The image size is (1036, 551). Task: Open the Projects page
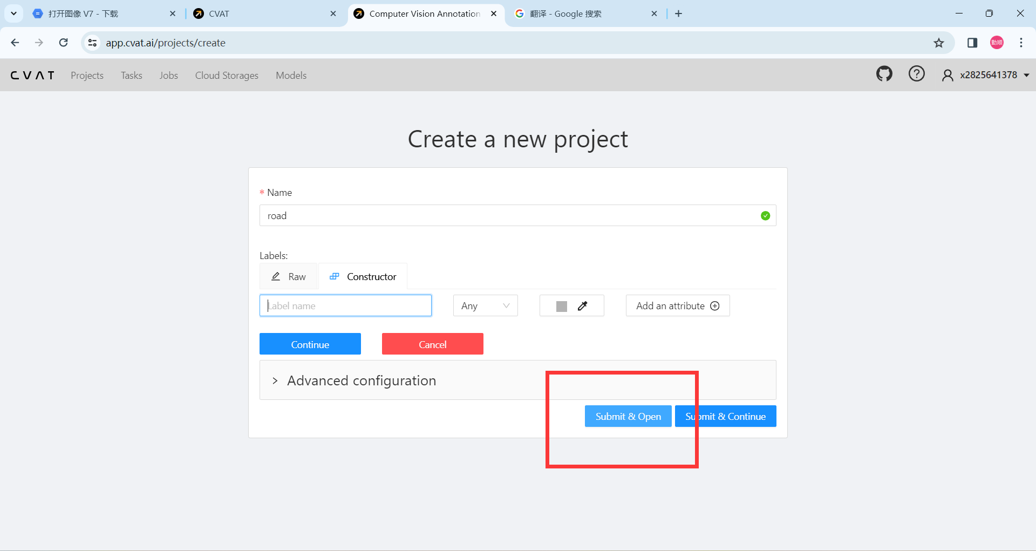tap(87, 76)
